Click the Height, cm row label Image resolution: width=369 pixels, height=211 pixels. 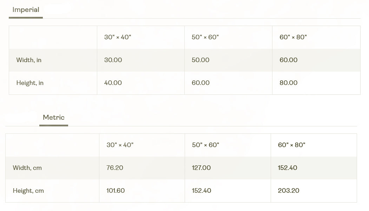pos(28,191)
